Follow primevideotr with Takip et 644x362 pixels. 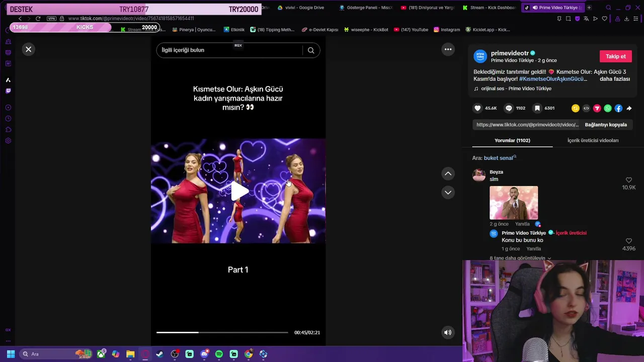(x=615, y=56)
